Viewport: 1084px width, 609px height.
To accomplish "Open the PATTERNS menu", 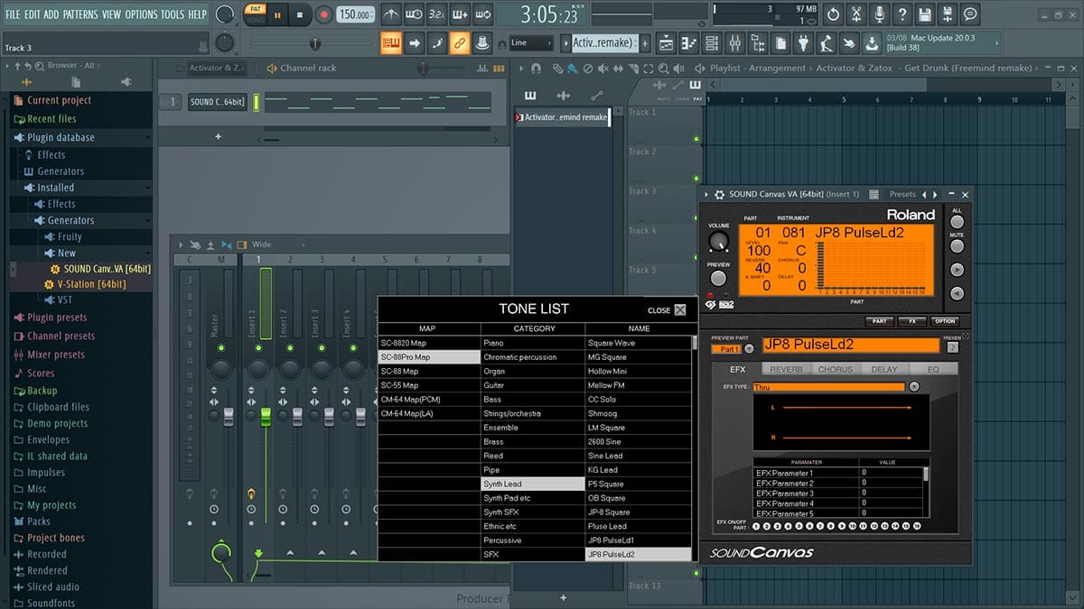I will coord(80,14).
